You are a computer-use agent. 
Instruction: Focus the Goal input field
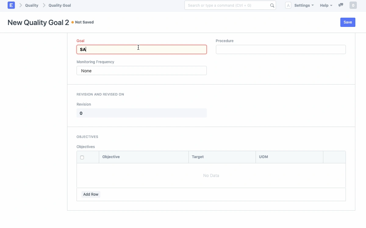click(142, 49)
